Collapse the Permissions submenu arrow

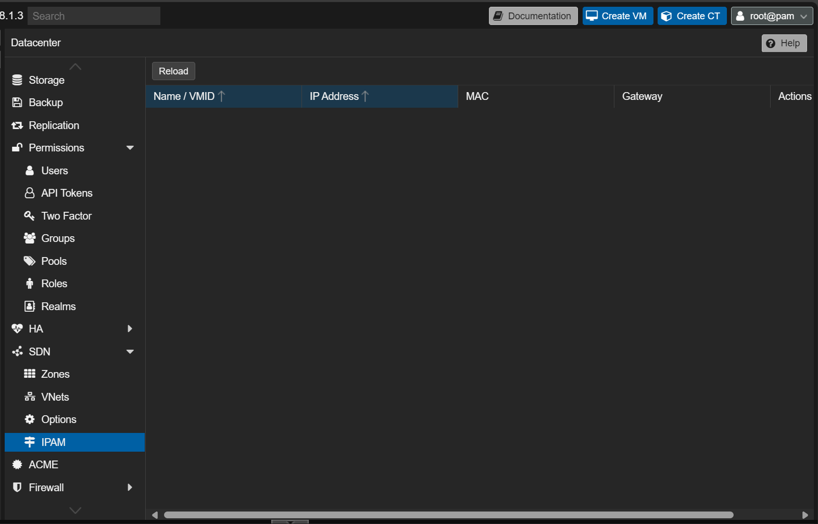coord(130,148)
